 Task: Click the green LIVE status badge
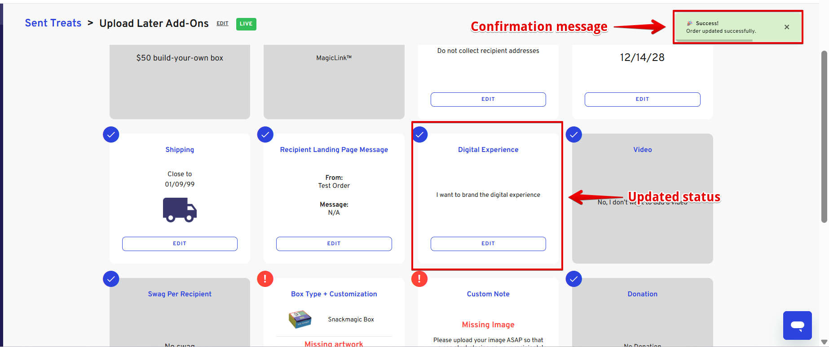246,24
